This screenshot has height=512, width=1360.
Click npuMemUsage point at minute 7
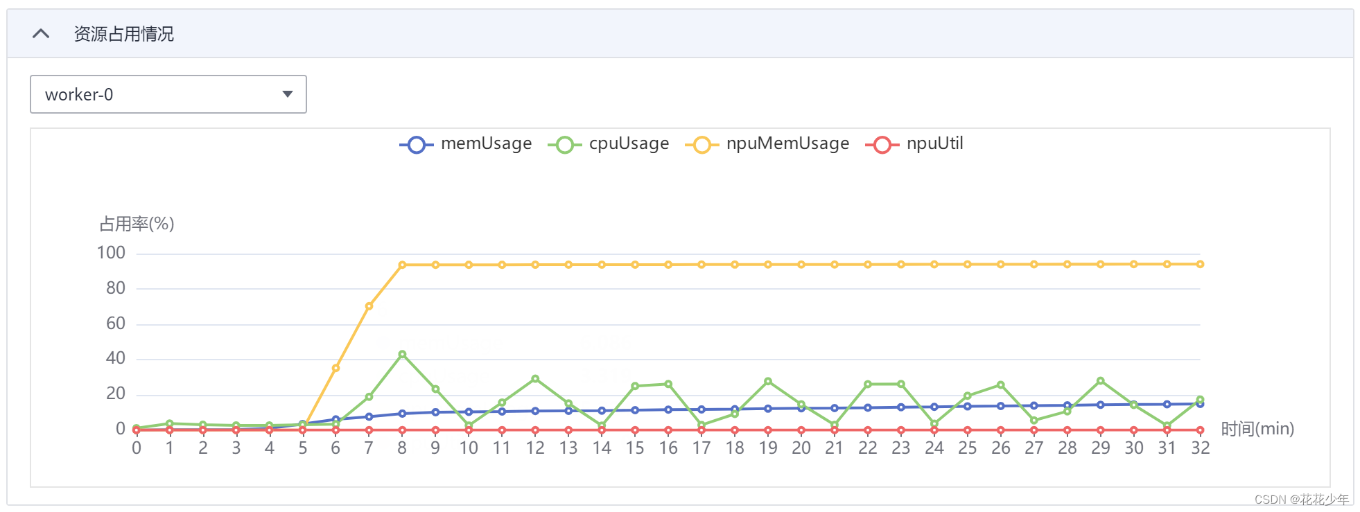tap(369, 306)
